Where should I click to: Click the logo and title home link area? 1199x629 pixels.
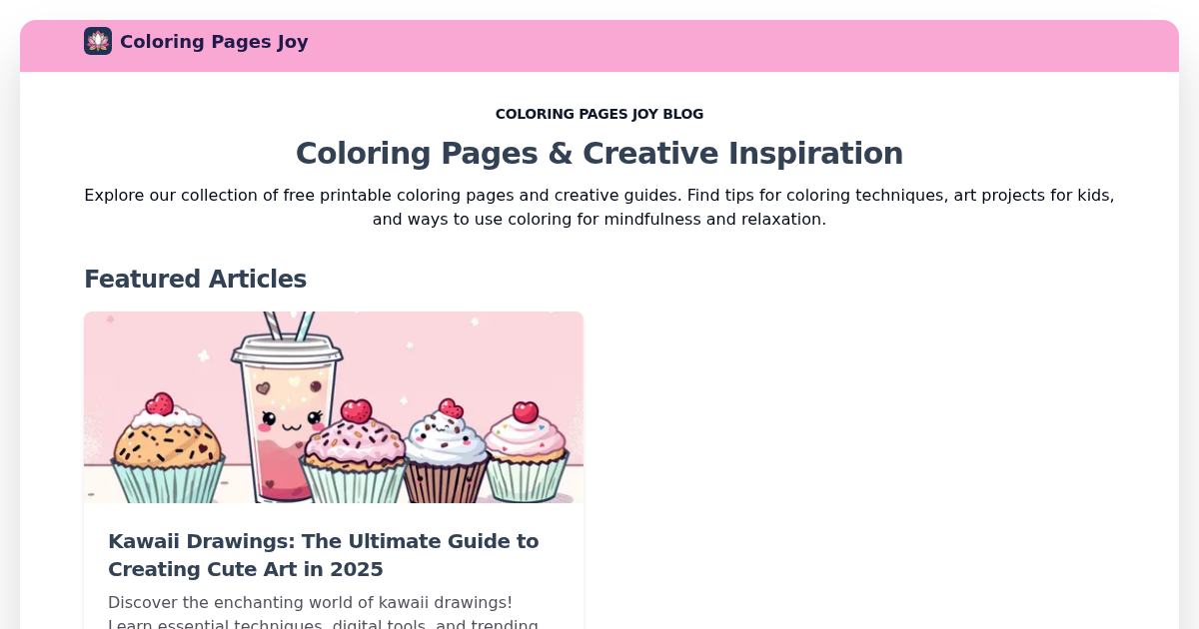tap(196, 42)
